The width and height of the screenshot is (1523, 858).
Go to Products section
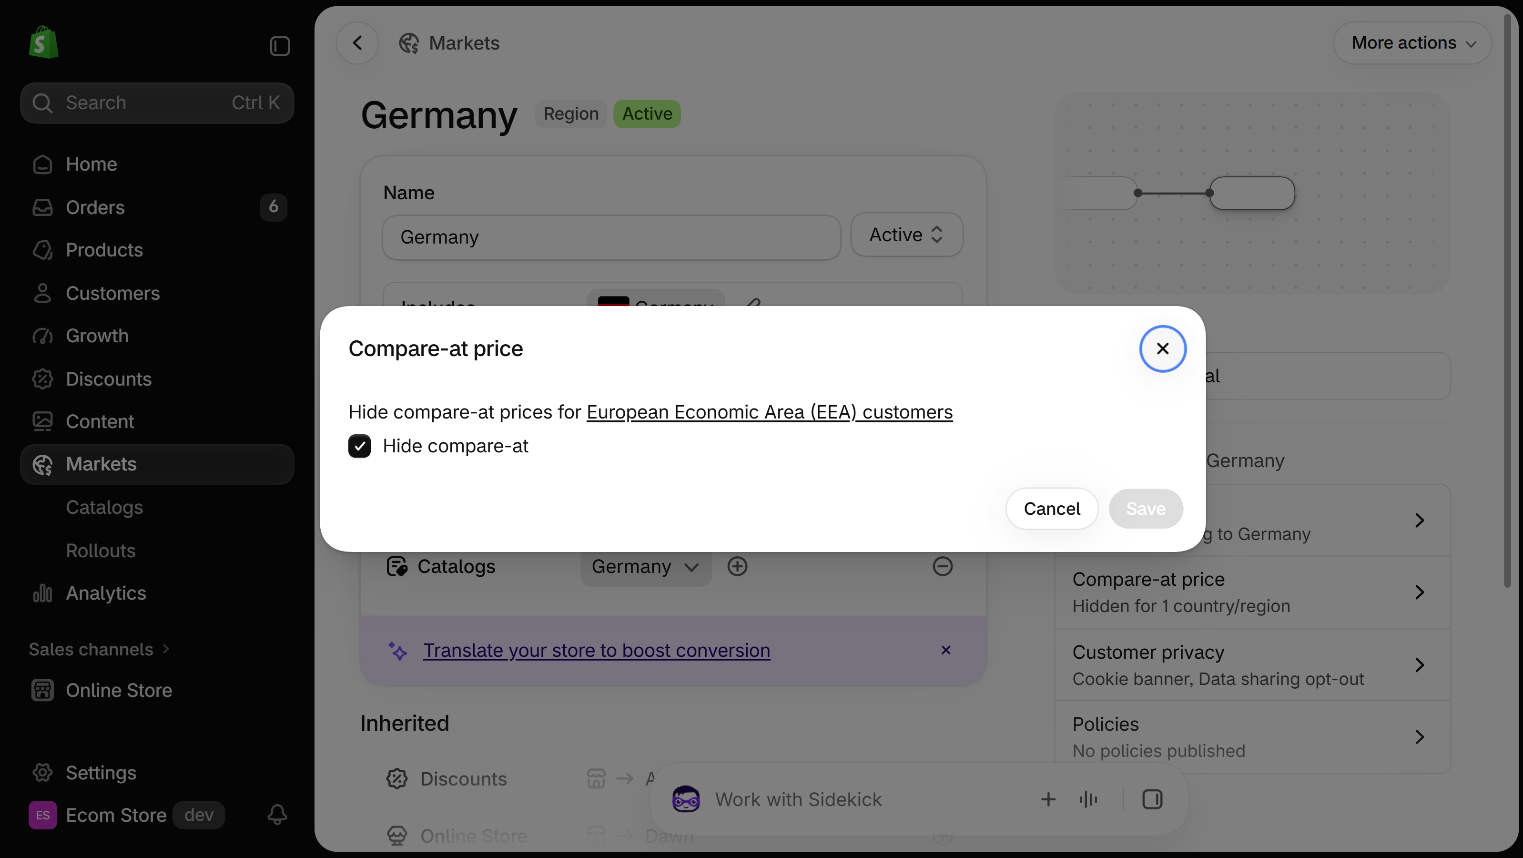pos(157,250)
